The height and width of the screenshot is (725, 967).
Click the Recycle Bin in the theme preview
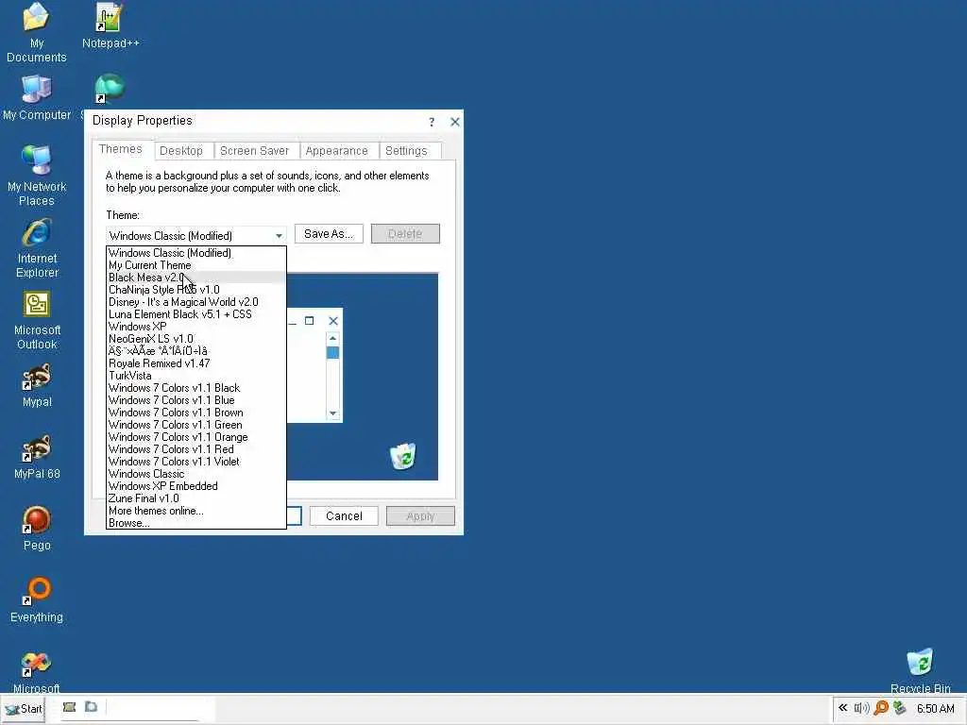403,456
